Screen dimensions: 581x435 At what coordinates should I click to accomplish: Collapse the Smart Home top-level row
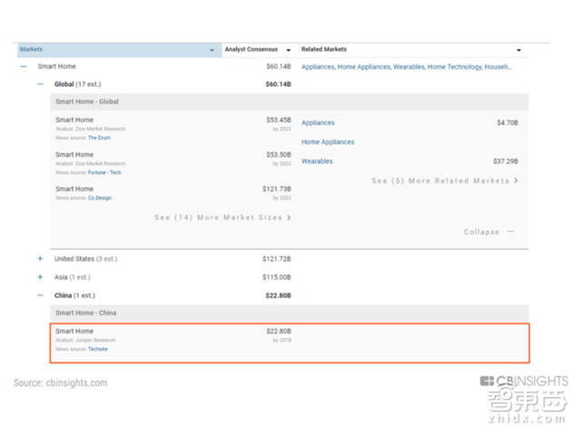coord(24,67)
